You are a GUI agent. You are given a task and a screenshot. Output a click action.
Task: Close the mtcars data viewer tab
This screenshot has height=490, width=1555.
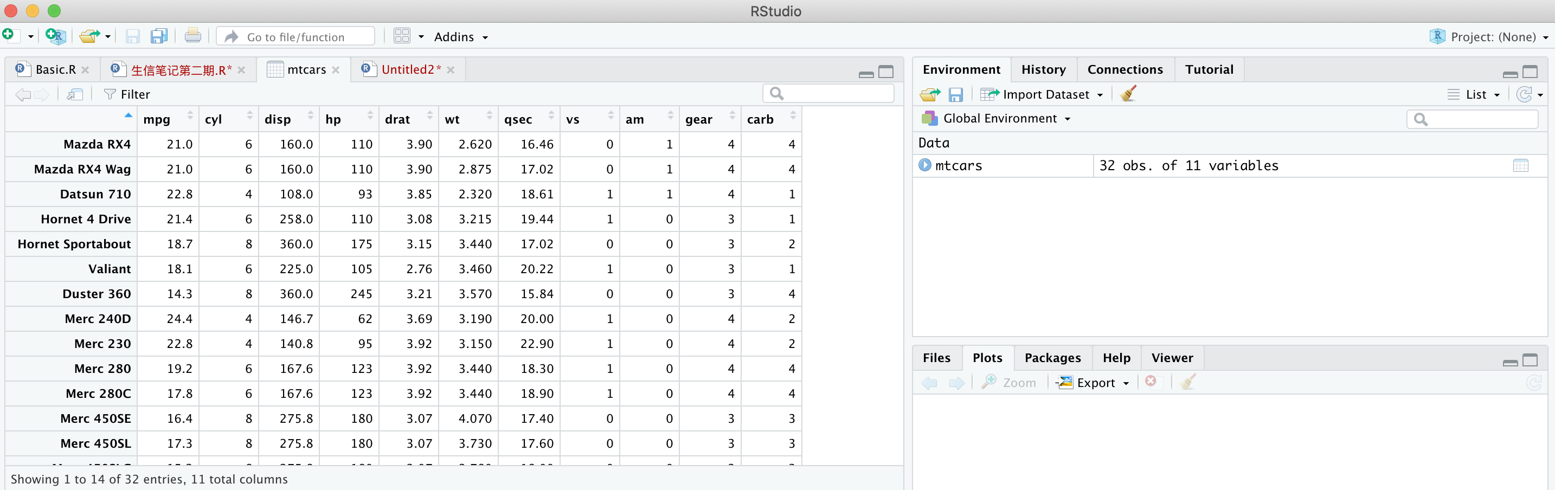click(336, 70)
